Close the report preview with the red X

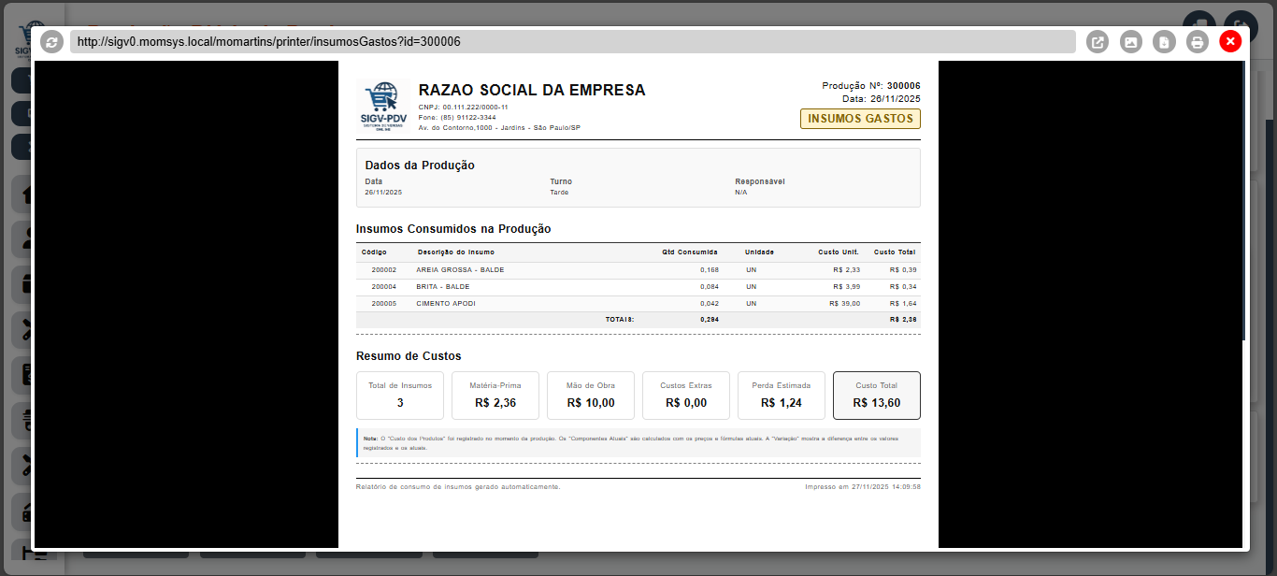[1230, 40]
